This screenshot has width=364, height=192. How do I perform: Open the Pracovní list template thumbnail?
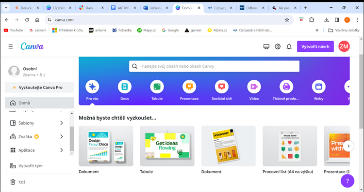290,146
